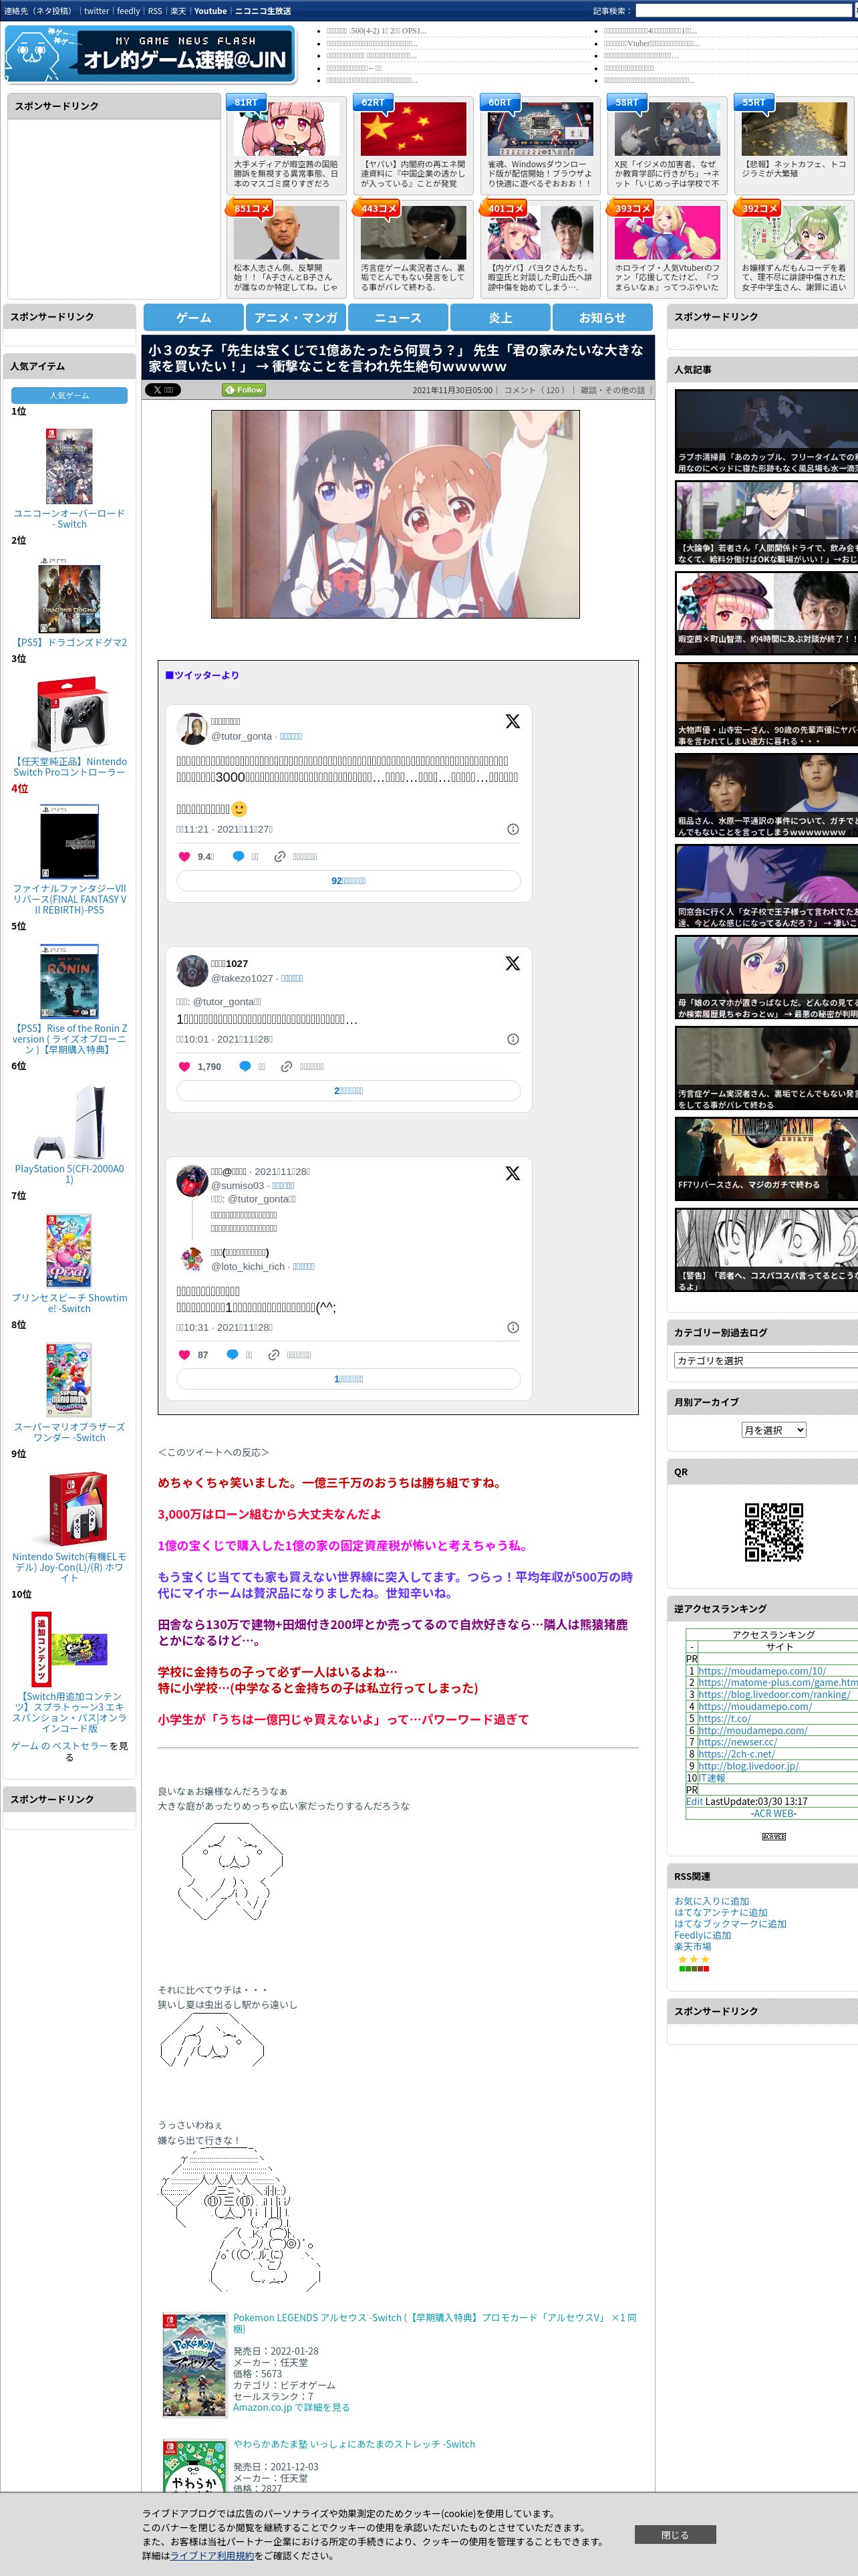Open @takezo1027 profile avatar
Viewport: 858px width, 2576px height.
[x=192, y=971]
